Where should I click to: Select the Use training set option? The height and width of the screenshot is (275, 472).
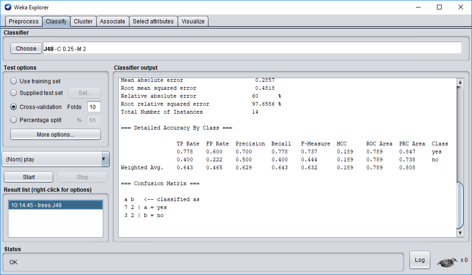pos(14,81)
